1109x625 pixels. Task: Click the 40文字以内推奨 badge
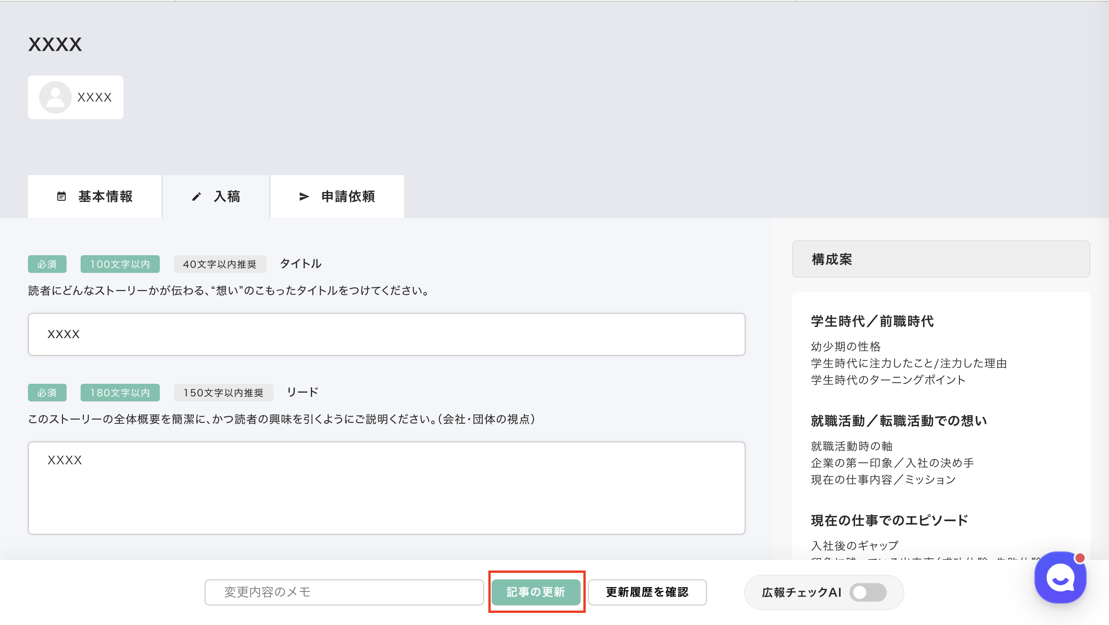point(220,264)
